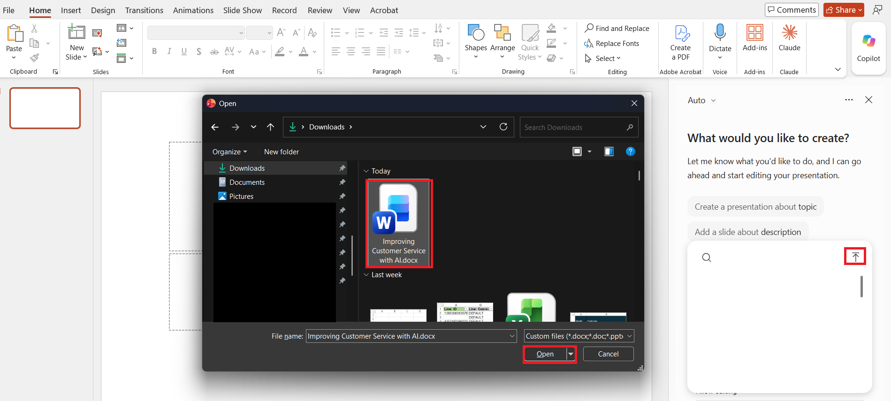The width and height of the screenshot is (891, 401).
Task: Toggle the preview pane in the Open dialog
Action: point(609,151)
